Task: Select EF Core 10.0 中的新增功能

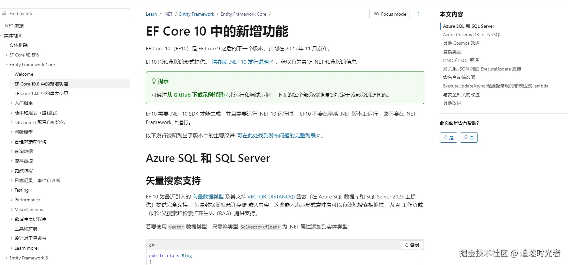Action: pyautogui.click(x=41, y=84)
